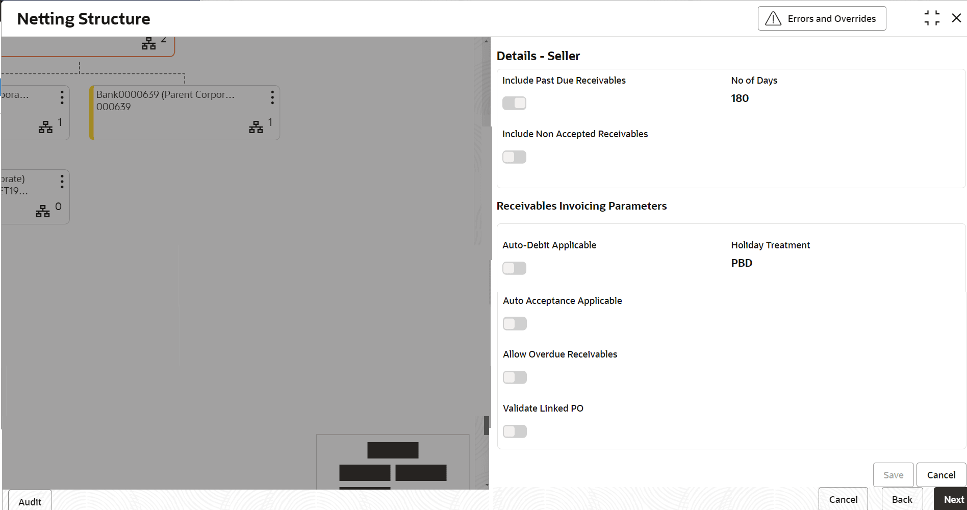Click Cancel beside the Save button

click(x=941, y=475)
